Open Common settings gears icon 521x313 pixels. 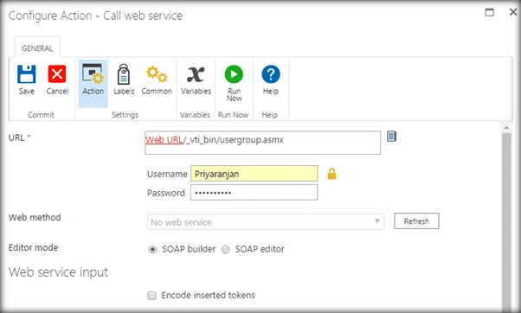pos(157,73)
